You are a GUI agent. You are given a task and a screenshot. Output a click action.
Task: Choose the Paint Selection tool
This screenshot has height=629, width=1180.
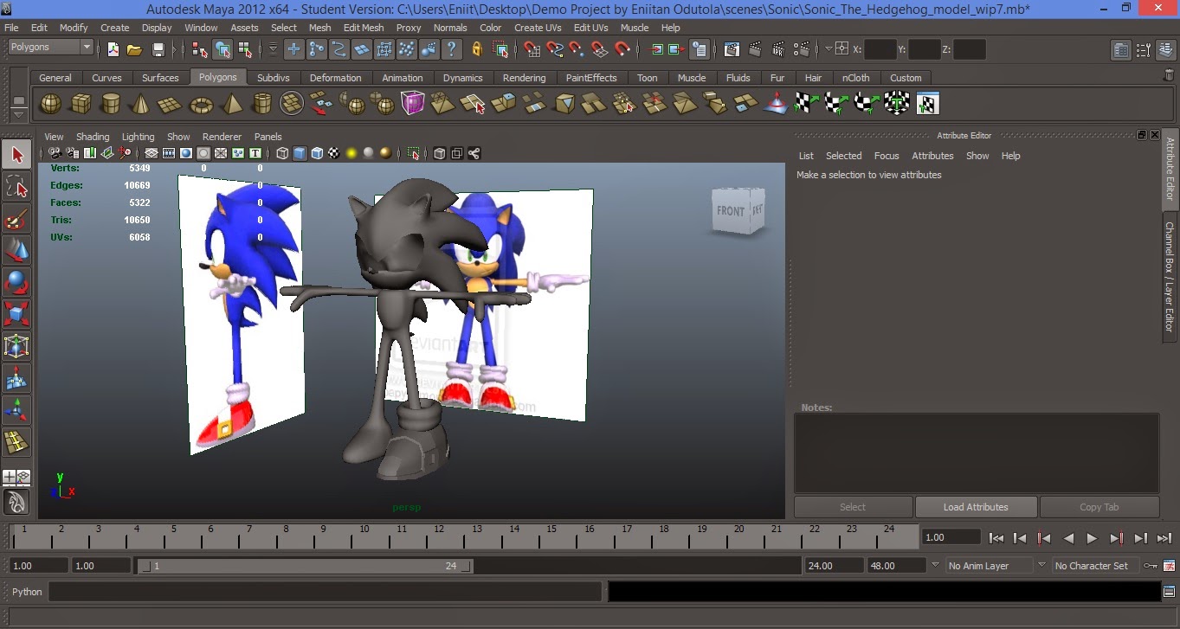(16, 219)
